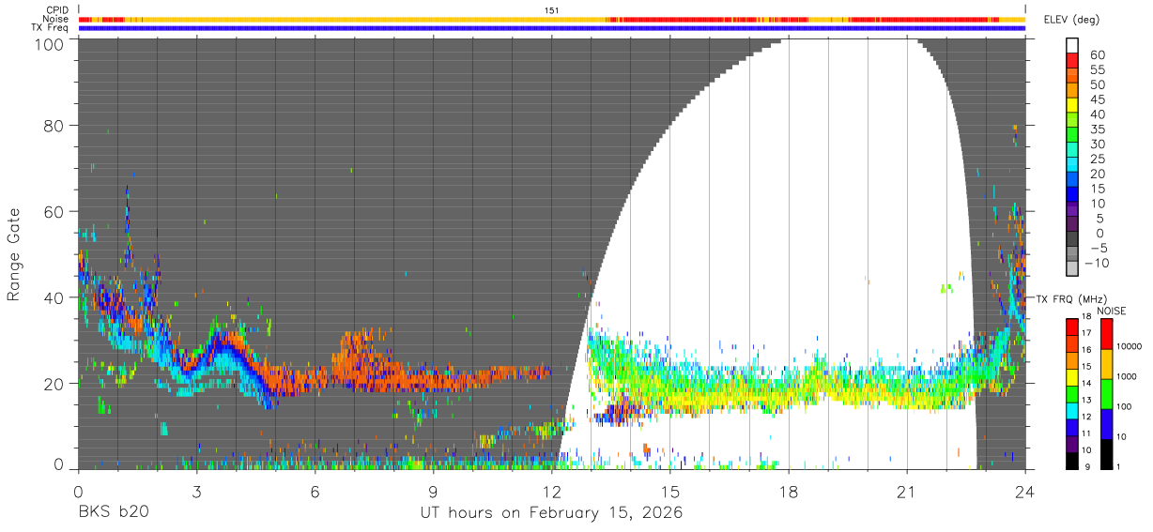Click the Noise row label
Image resolution: width=1153 pixels, height=532 pixels.
[x=57, y=19]
